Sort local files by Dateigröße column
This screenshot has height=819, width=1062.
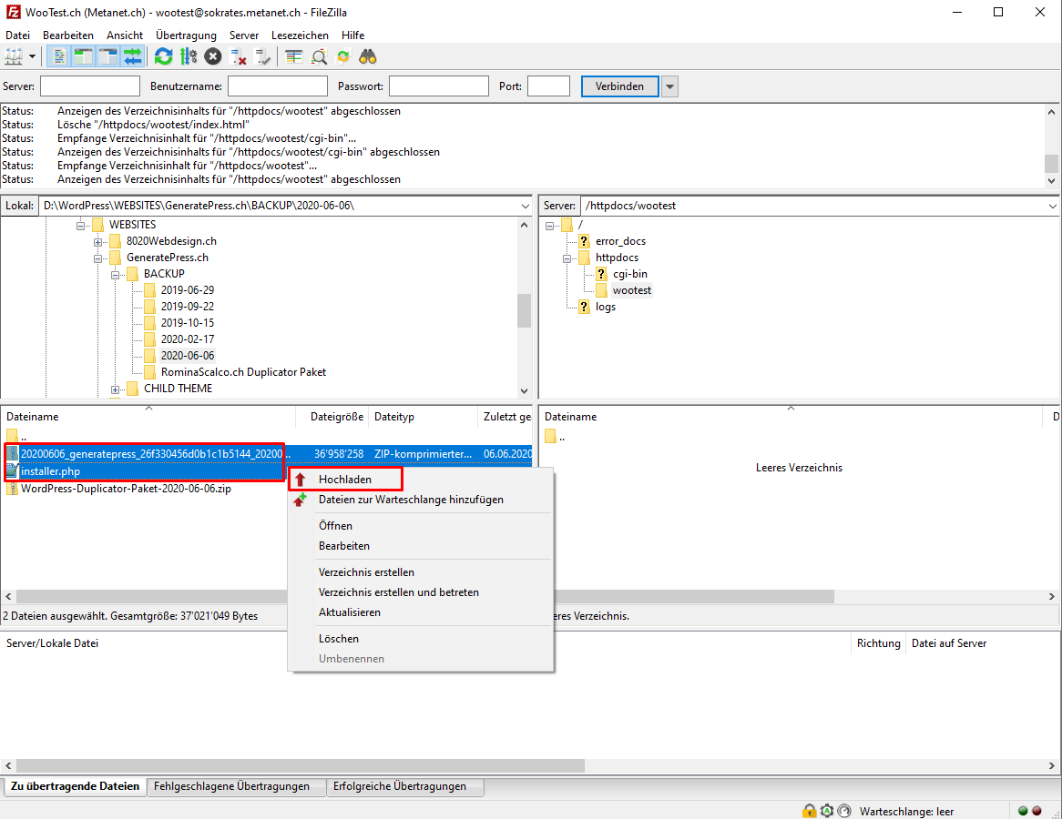[332, 416]
